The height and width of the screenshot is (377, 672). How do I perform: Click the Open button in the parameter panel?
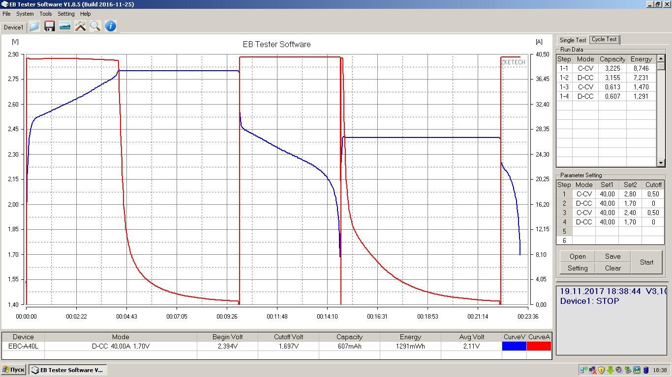pos(578,256)
